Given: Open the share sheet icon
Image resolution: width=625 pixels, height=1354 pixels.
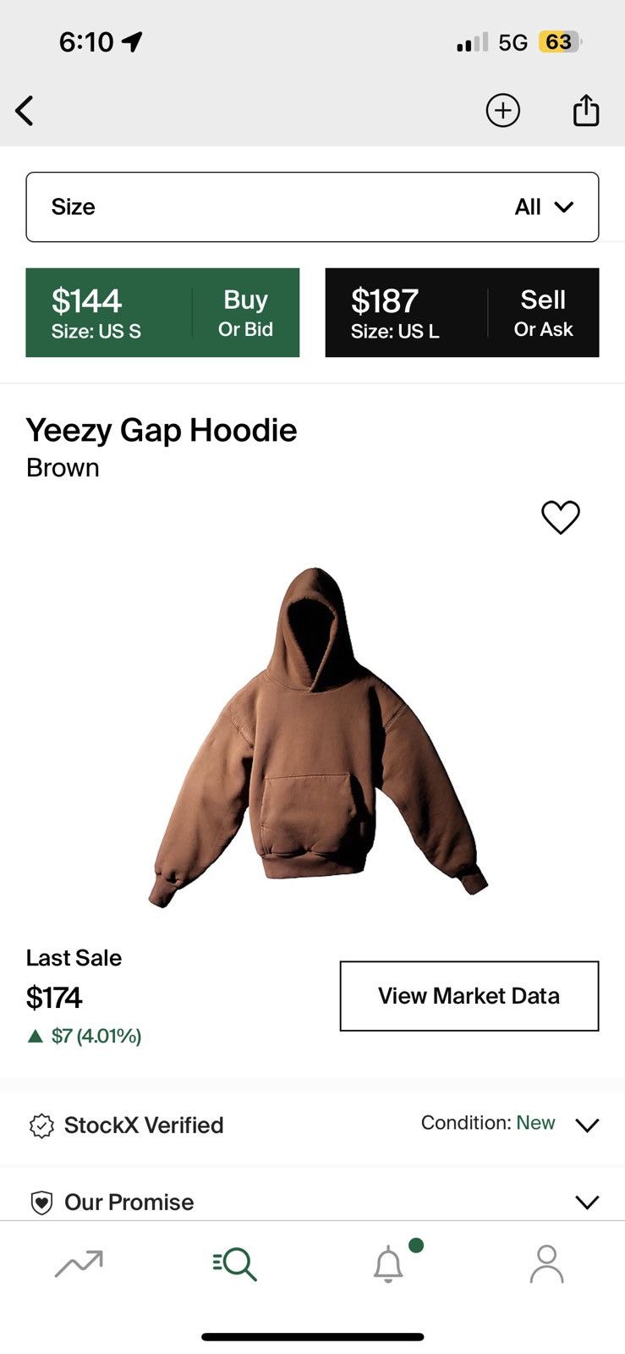Looking at the screenshot, I should (x=586, y=110).
